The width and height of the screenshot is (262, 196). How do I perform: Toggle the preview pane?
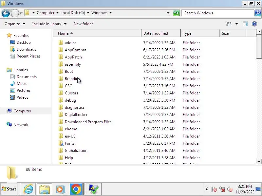[x=245, y=24]
